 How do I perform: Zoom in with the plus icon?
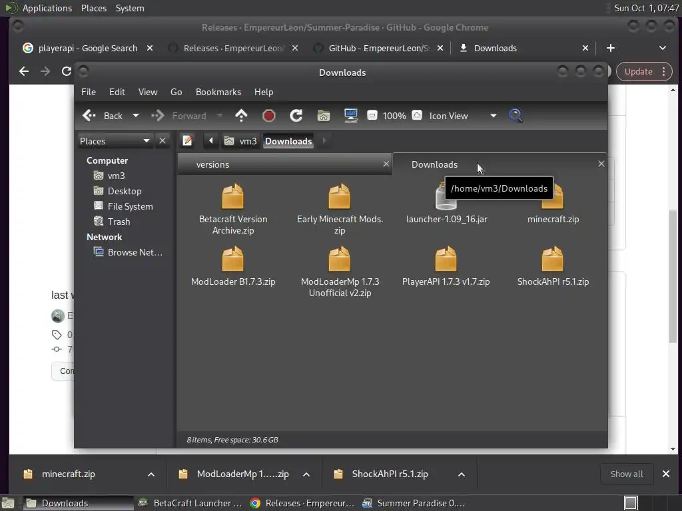coord(417,115)
